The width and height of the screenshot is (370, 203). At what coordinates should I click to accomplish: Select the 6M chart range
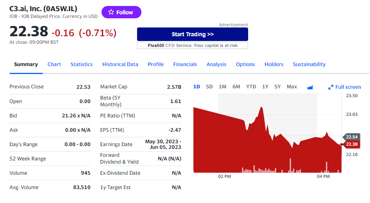click(x=236, y=87)
